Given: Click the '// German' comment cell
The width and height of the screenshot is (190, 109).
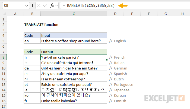Looking at the screenshot, I should click(118, 68).
